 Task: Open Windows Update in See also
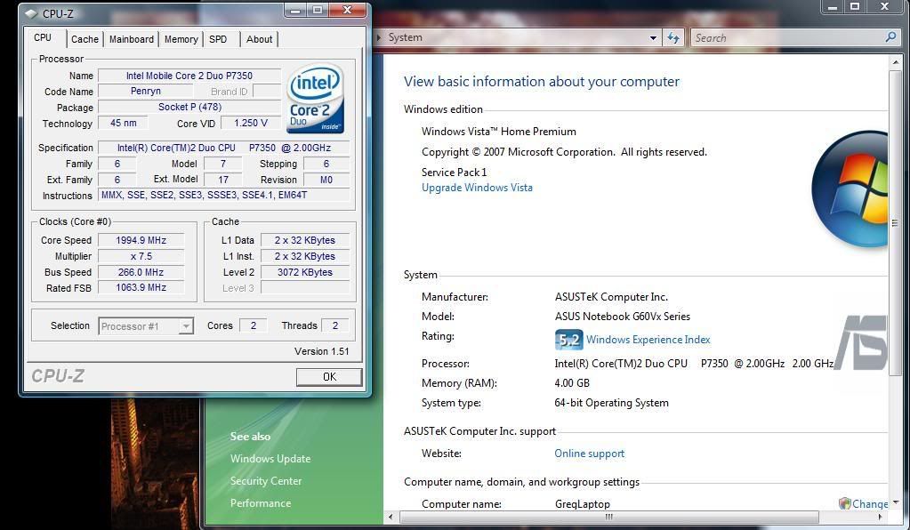(x=270, y=459)
